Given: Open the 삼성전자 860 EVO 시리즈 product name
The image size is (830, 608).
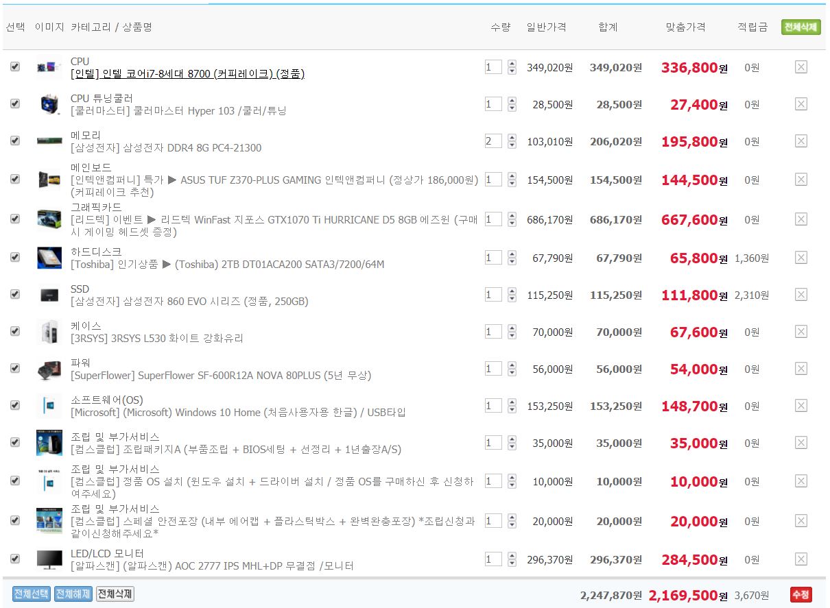Looking at the screenshot, I should [x=189, y=302].
